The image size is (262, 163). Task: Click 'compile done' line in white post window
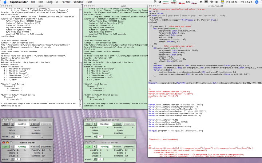coord(7,36)
